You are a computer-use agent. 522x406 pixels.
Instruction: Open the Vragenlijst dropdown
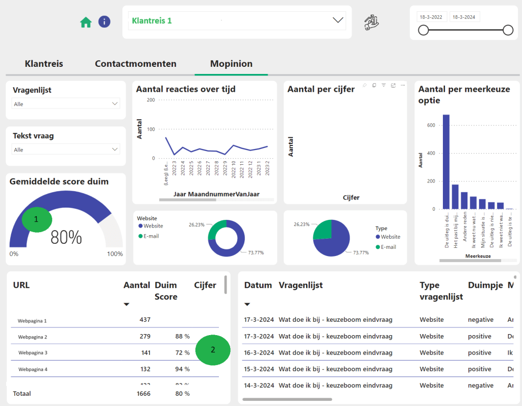coord(66,104)
